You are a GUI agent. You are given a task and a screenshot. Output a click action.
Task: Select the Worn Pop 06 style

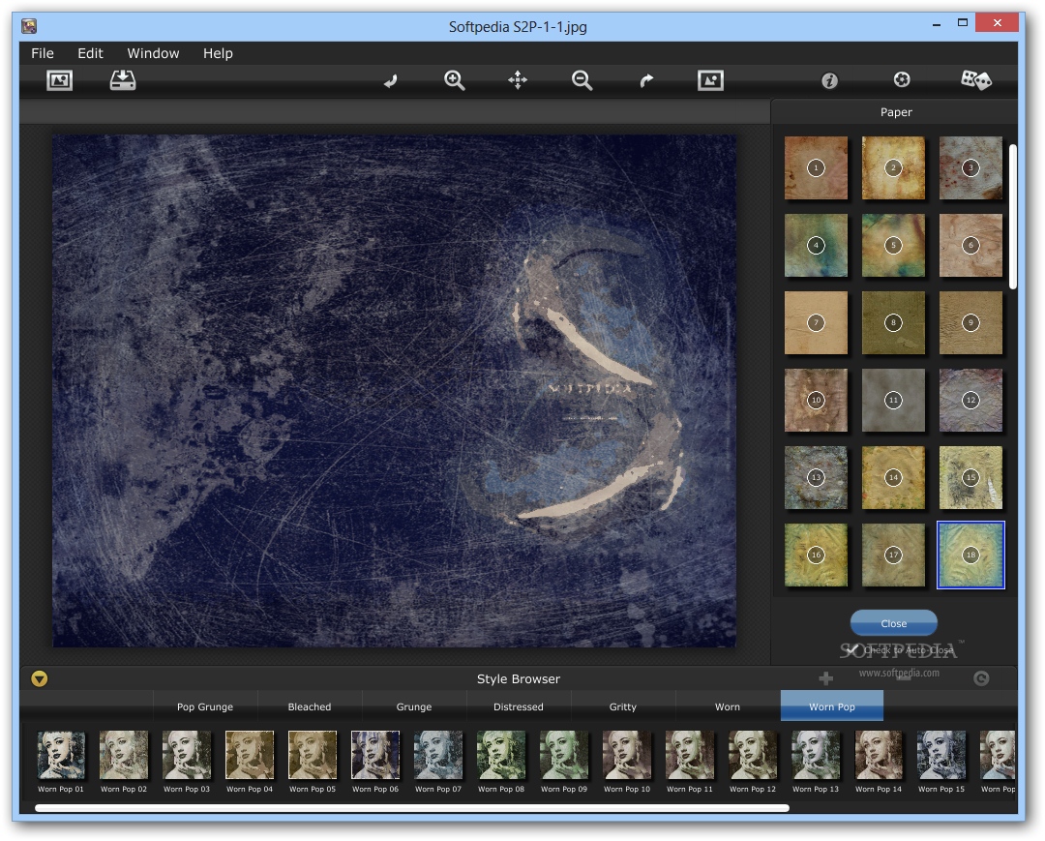click(375, 755)
